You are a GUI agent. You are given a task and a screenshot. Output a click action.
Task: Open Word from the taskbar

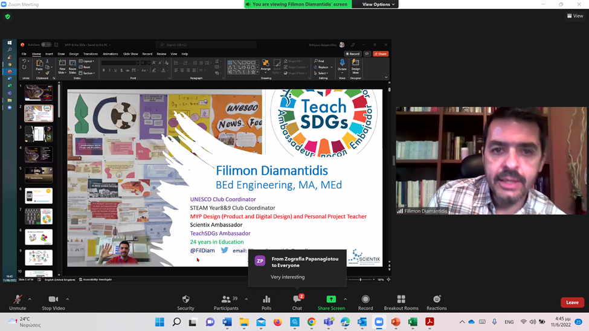coord(227,322)
